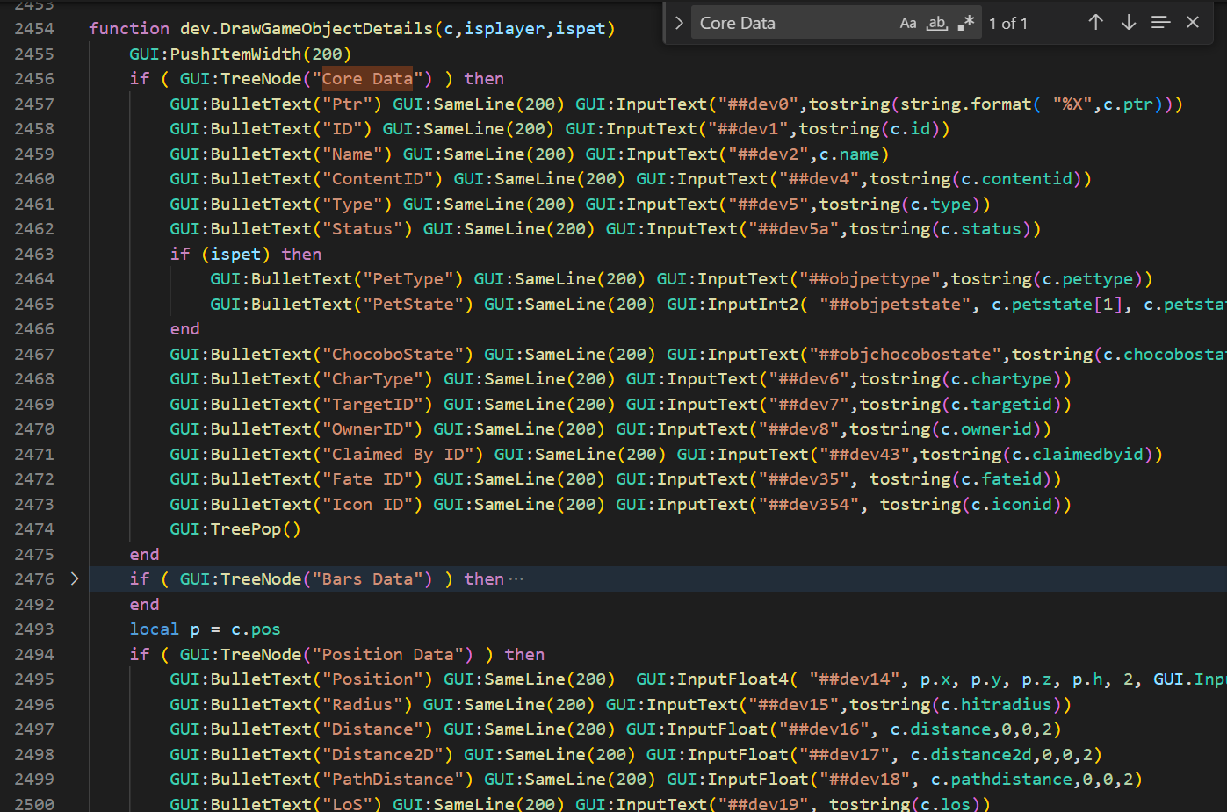Unfold the collapsed block at line 2476
This screenshot has height=812, width=1227.
coord(75,578)
